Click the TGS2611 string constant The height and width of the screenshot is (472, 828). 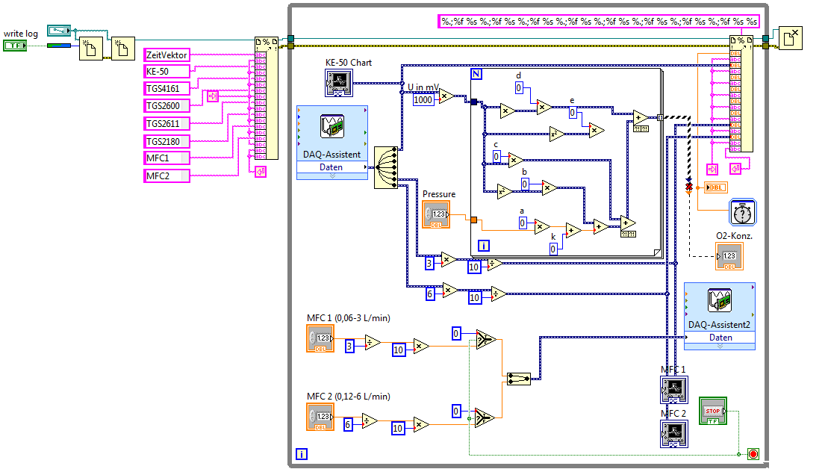(166, 123)
